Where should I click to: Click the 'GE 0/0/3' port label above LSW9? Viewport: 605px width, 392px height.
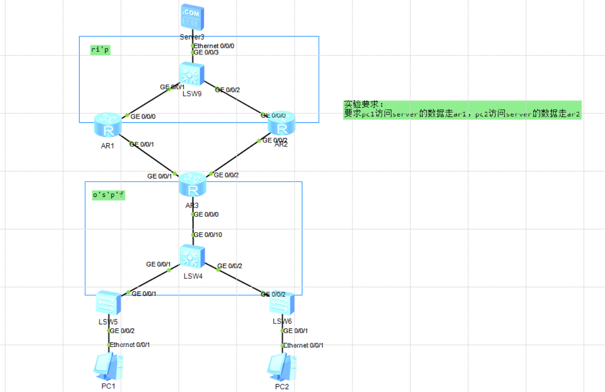point(206,52)
